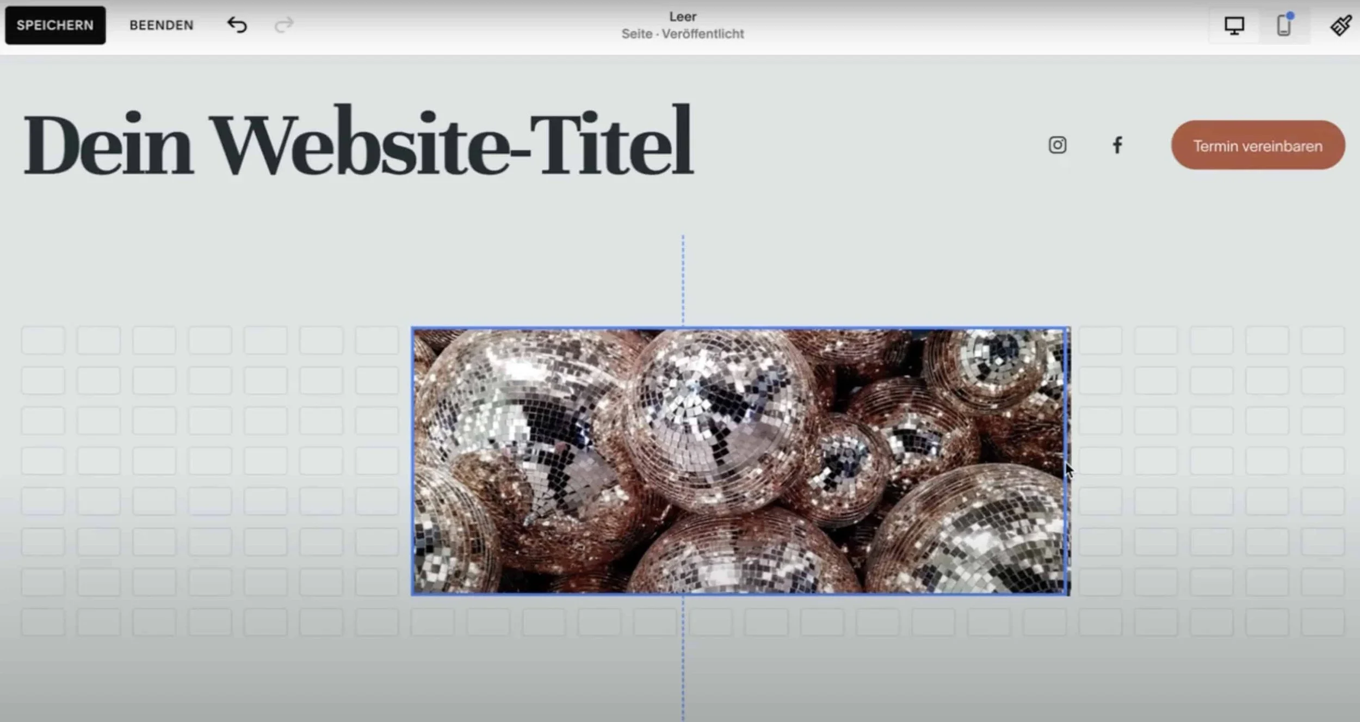Click the Instagram icon in the header
Image resolution: width=1360 pixels, height=722 pixels.
(x=1057, y=145)
